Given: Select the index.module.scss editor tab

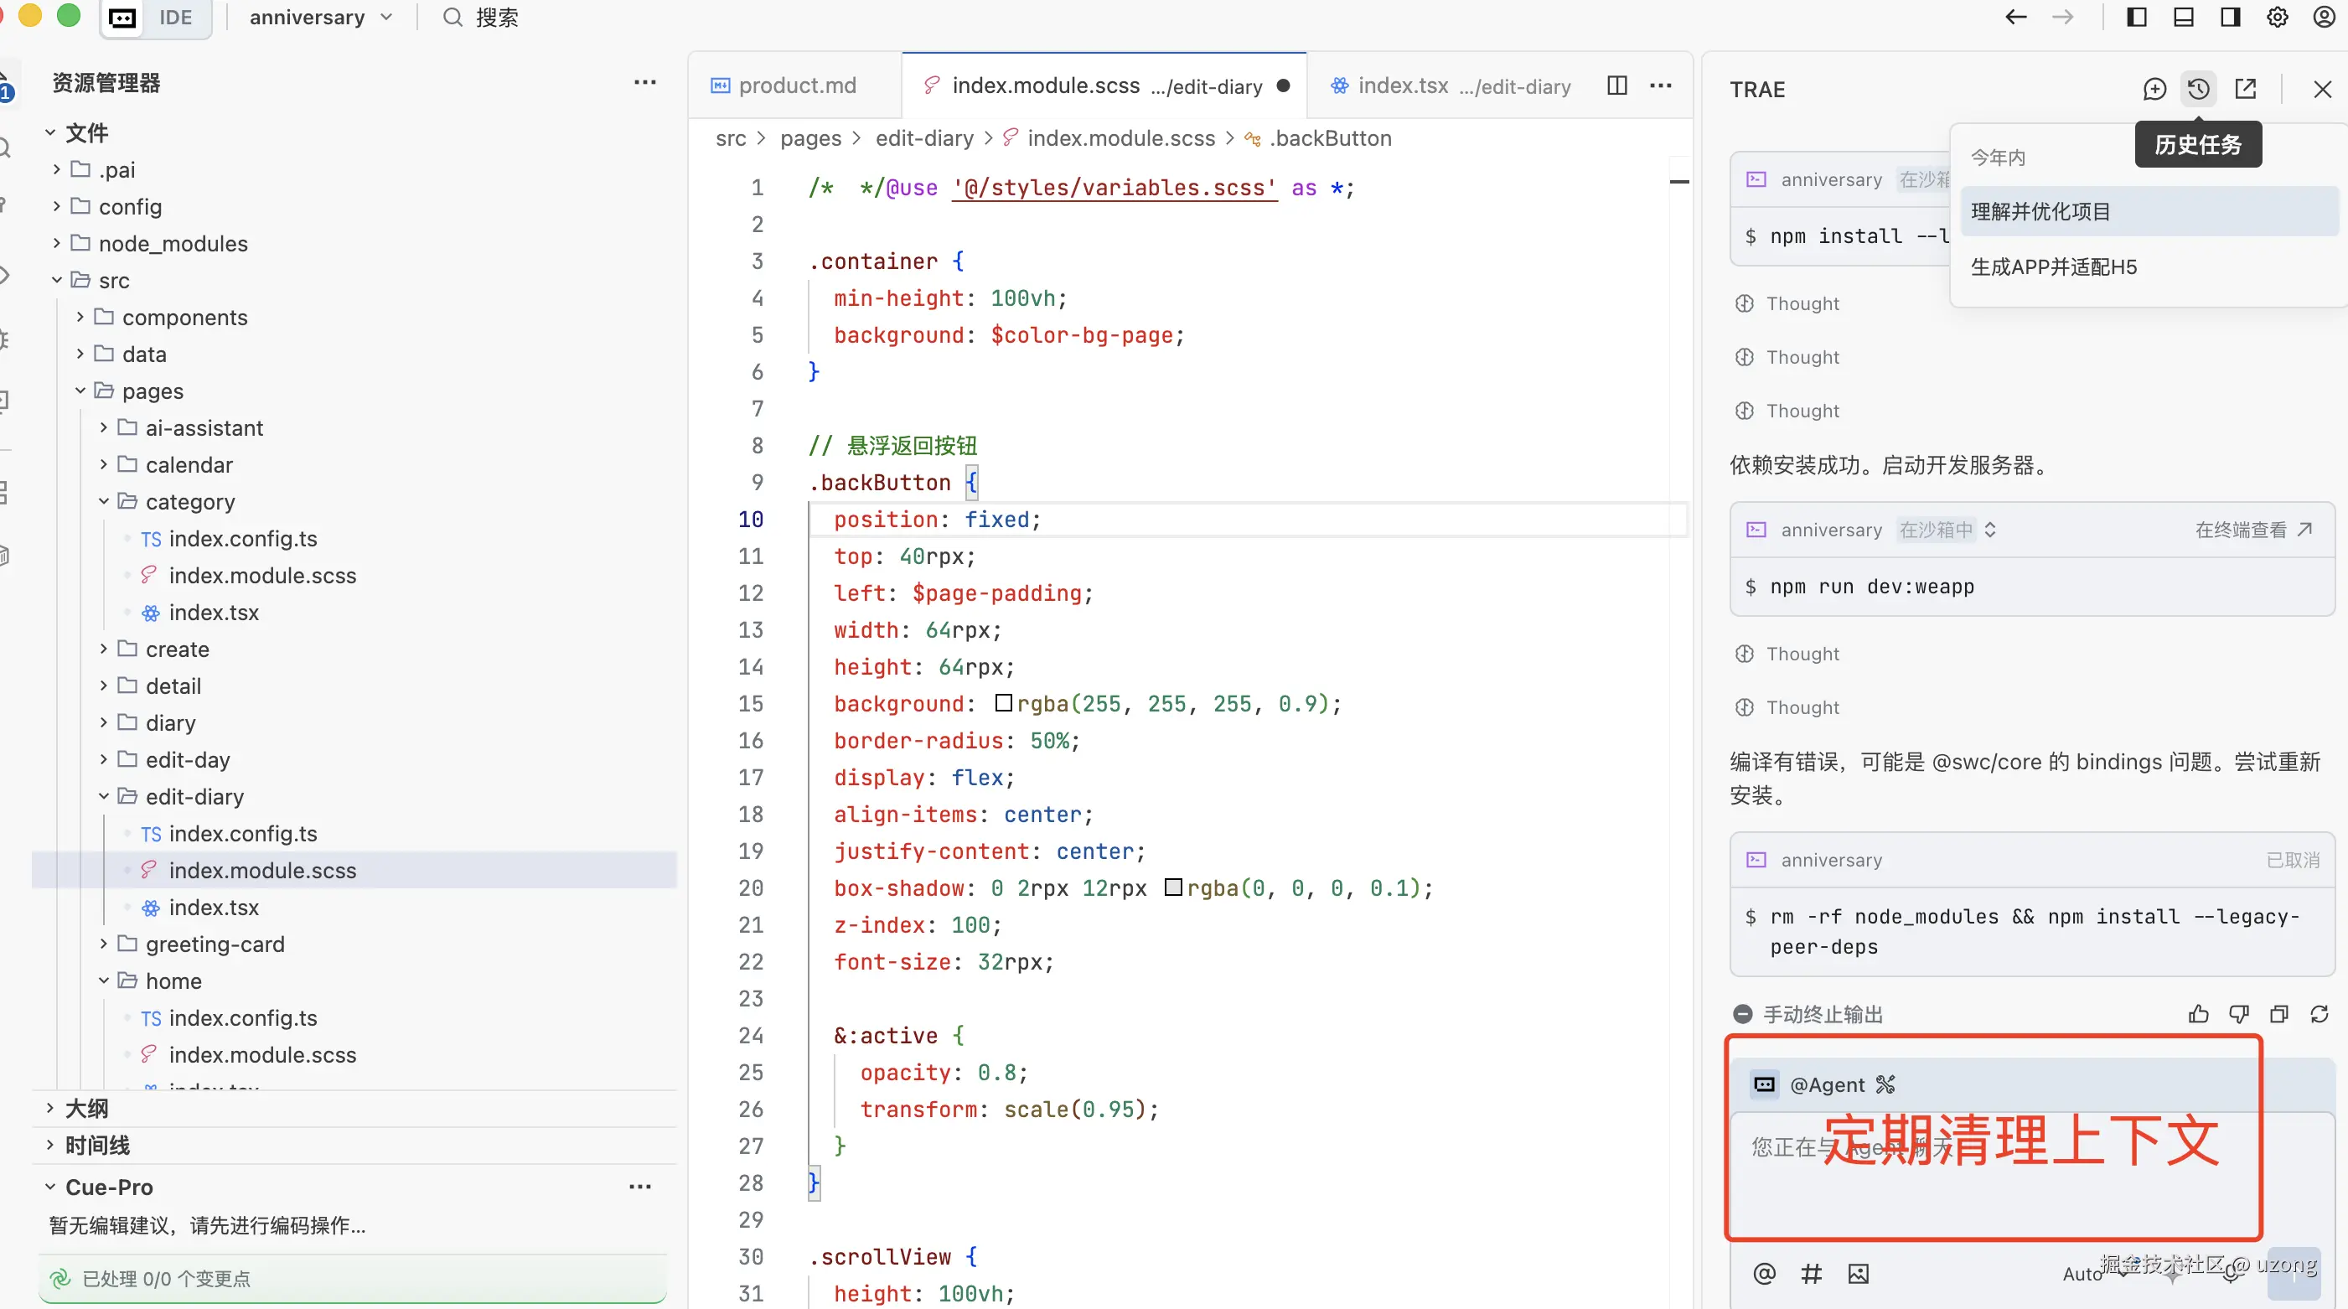Looking at the screenshot, I should click(1104, 85).
